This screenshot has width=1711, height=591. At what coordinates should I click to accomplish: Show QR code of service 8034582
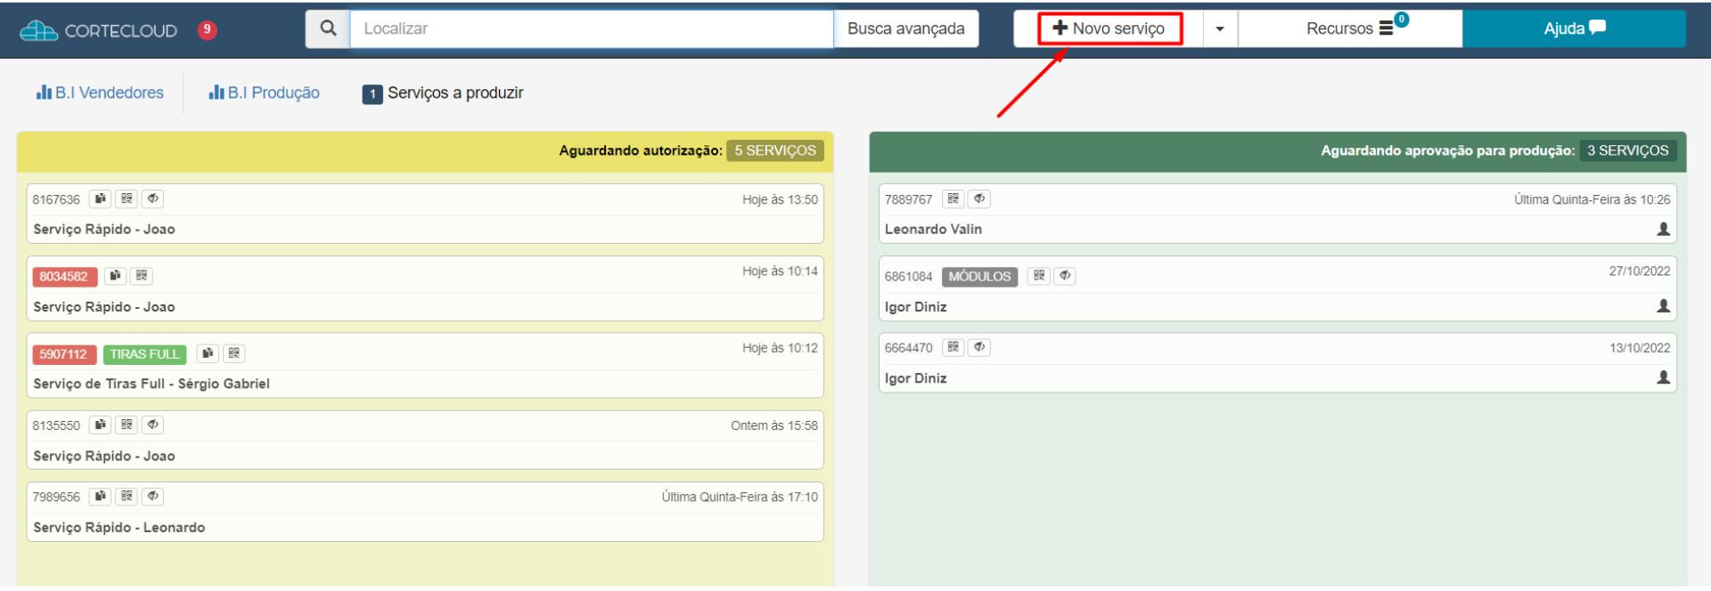142,276
